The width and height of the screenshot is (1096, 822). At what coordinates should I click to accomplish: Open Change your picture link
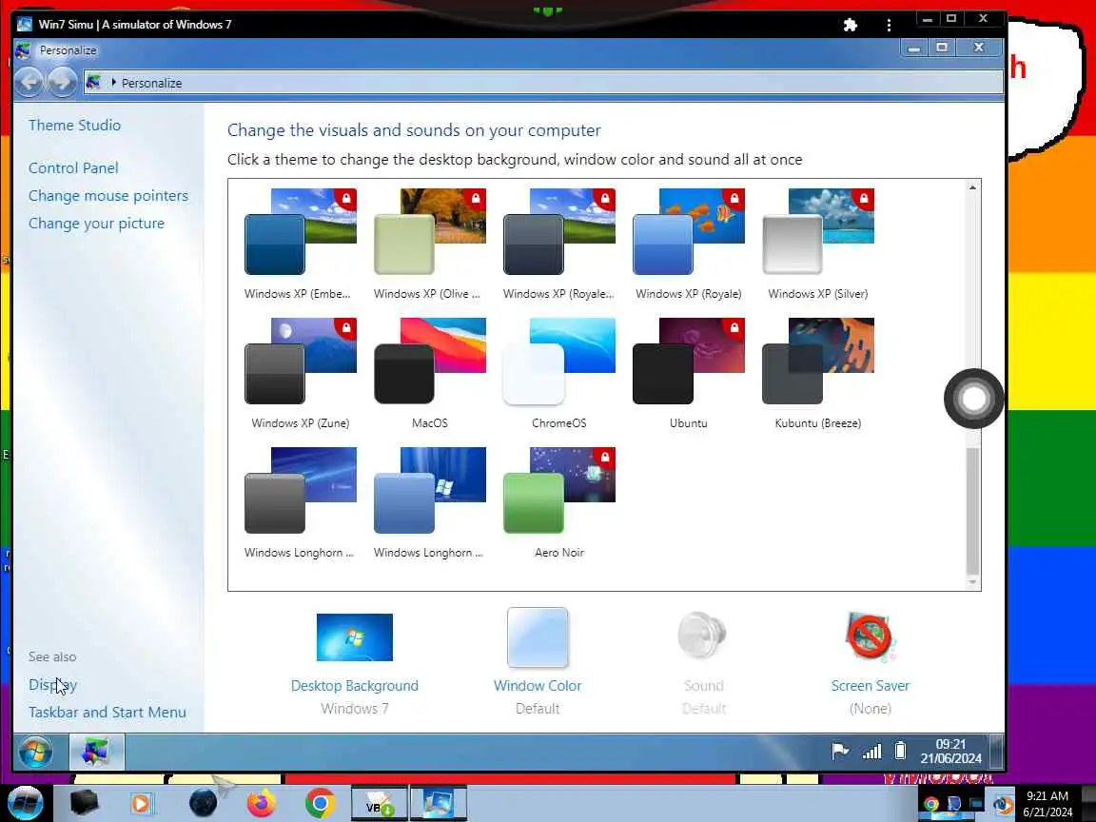[96, 224]
